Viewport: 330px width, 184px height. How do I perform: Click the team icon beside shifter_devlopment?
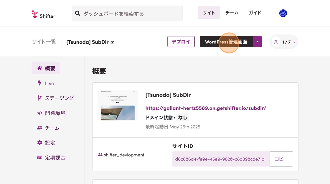(x=100, y=155)
